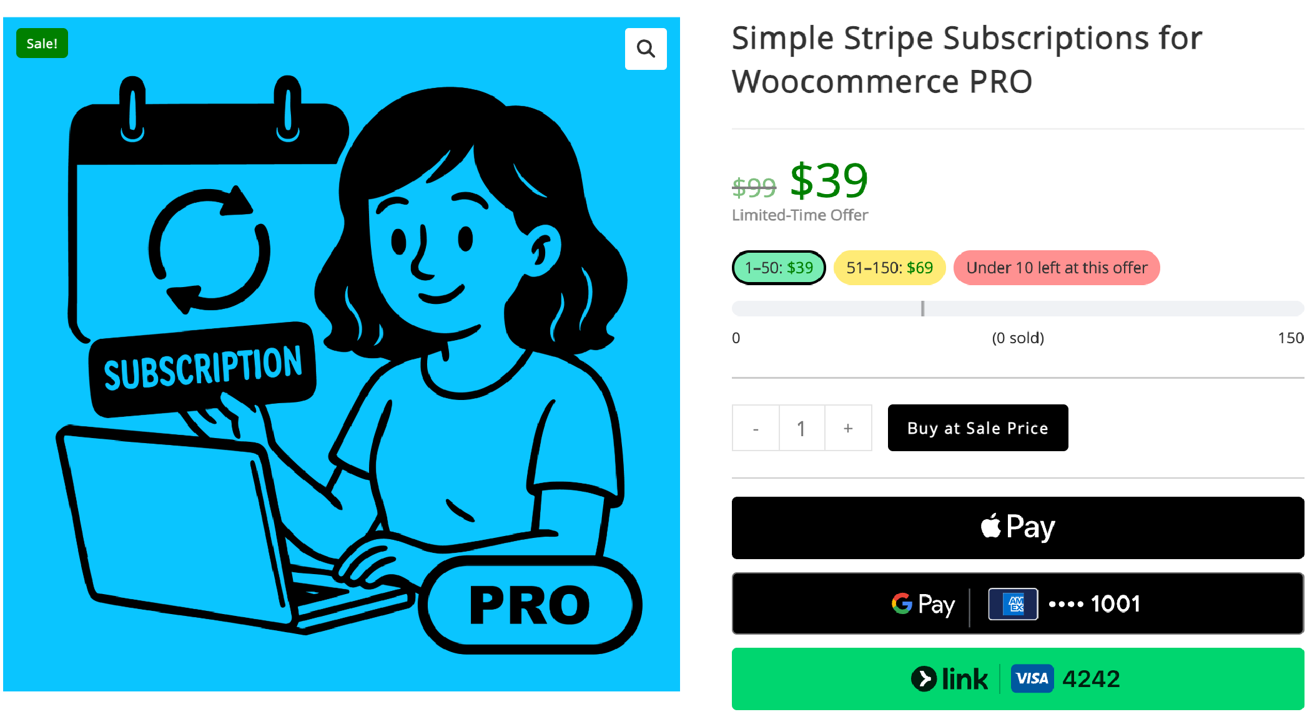The height and width of the screenshot is (727, 1307).
Task: Click the Google G logo
Action: pyautogui.click(x=902, y=603)
